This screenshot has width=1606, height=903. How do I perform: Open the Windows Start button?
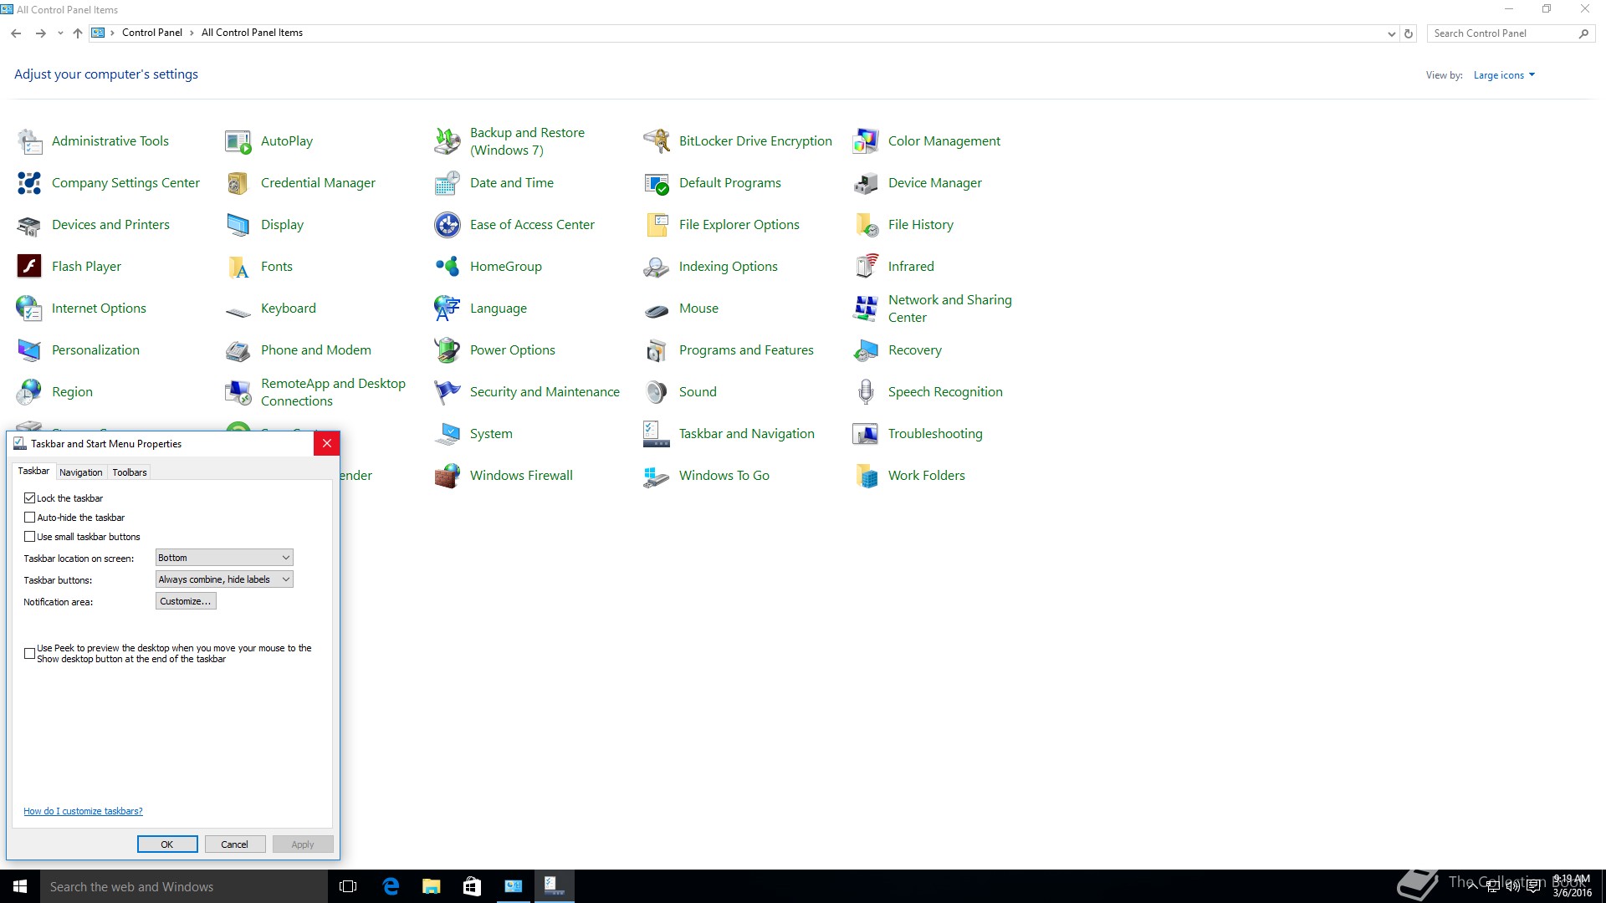[x=20, y=886]
